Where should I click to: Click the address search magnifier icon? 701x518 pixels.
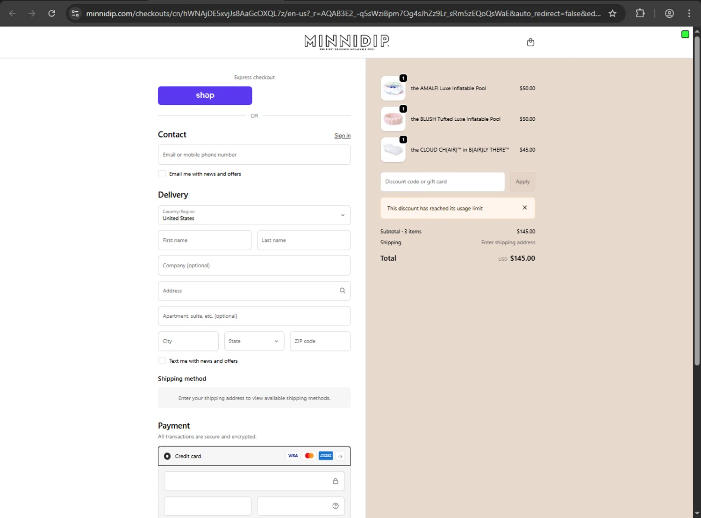tap(343, 291)
